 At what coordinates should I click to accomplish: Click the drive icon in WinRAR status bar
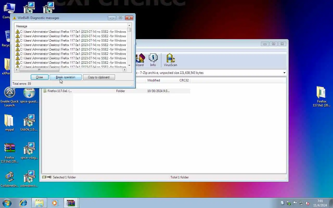coord(44,177)
